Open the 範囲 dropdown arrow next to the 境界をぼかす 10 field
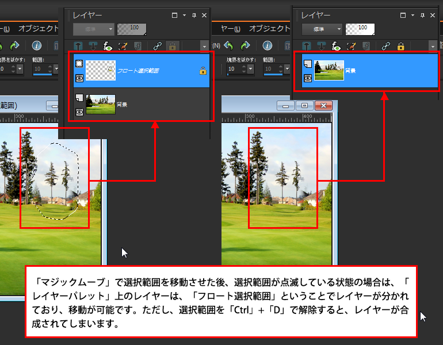The image size is (443, 345). pos(287,68)
